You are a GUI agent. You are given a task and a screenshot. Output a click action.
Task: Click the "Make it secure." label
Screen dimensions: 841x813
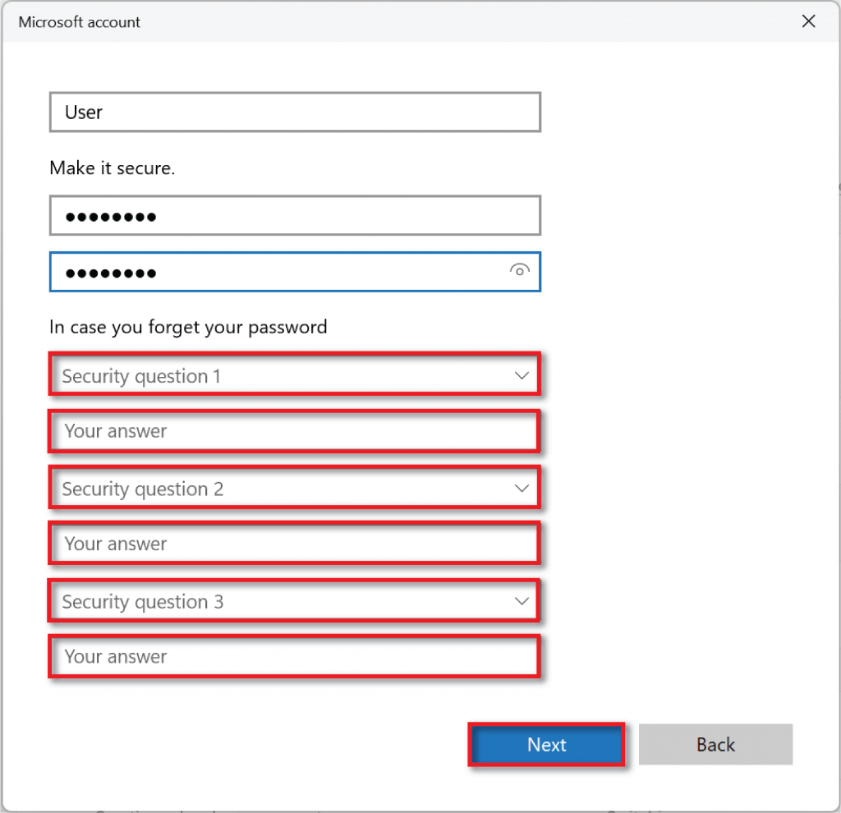tap(113, 168)
